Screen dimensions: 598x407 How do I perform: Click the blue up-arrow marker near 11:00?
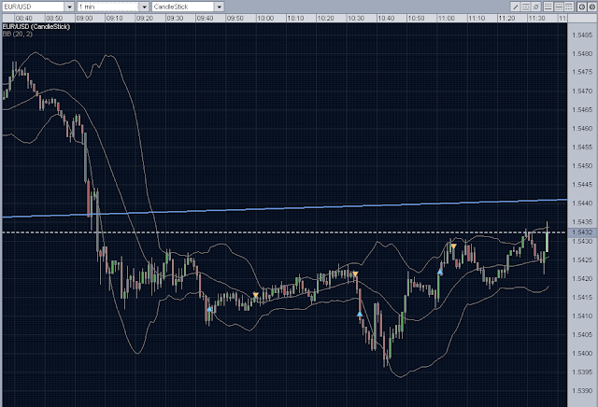coord(440,272)
